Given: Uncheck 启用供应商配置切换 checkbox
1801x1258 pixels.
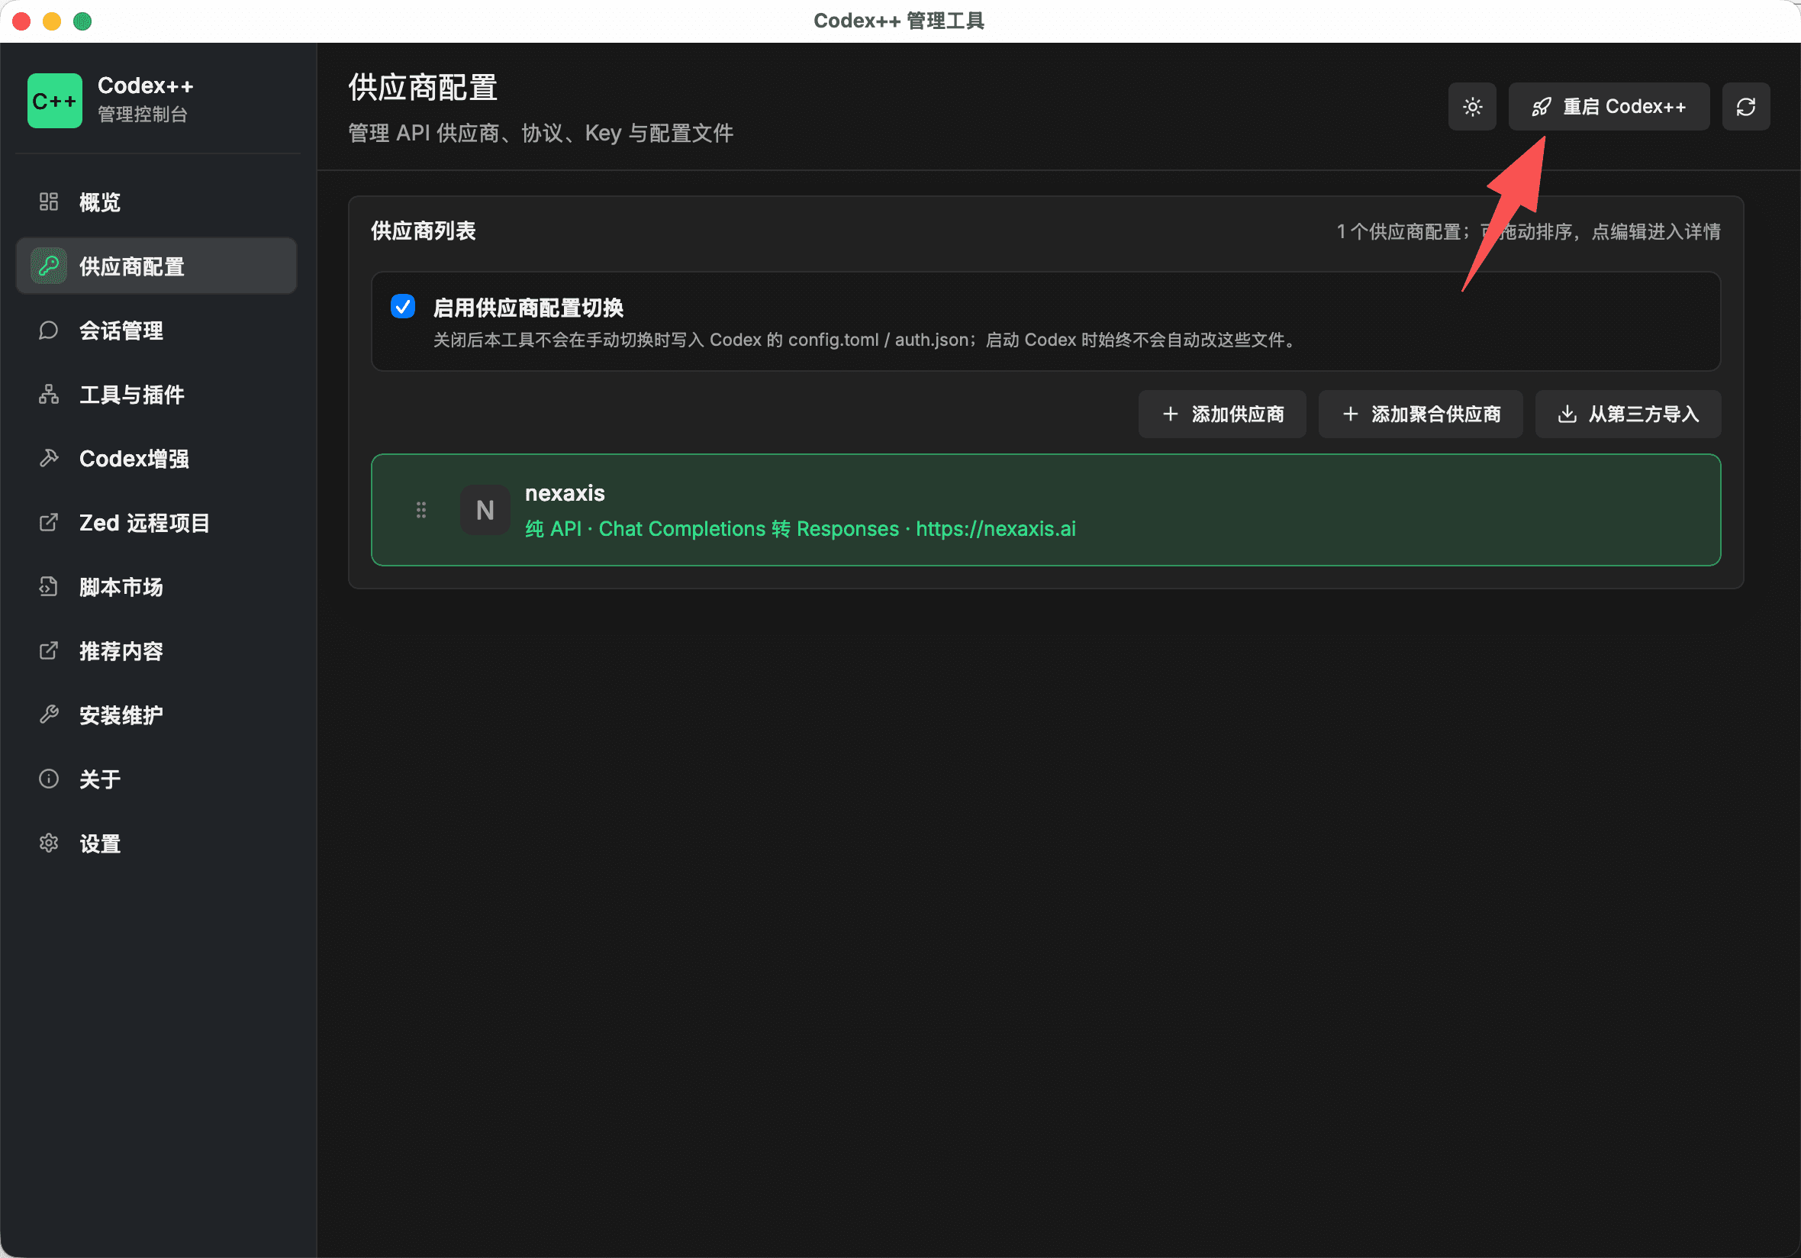Looking at the screenshot, I should [403, 307].
